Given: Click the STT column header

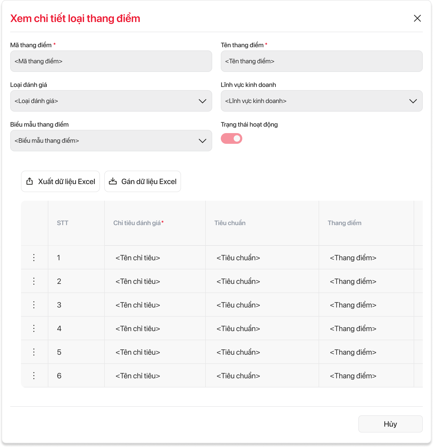Looking at the screenshot, I should click(x=63, y=223).
